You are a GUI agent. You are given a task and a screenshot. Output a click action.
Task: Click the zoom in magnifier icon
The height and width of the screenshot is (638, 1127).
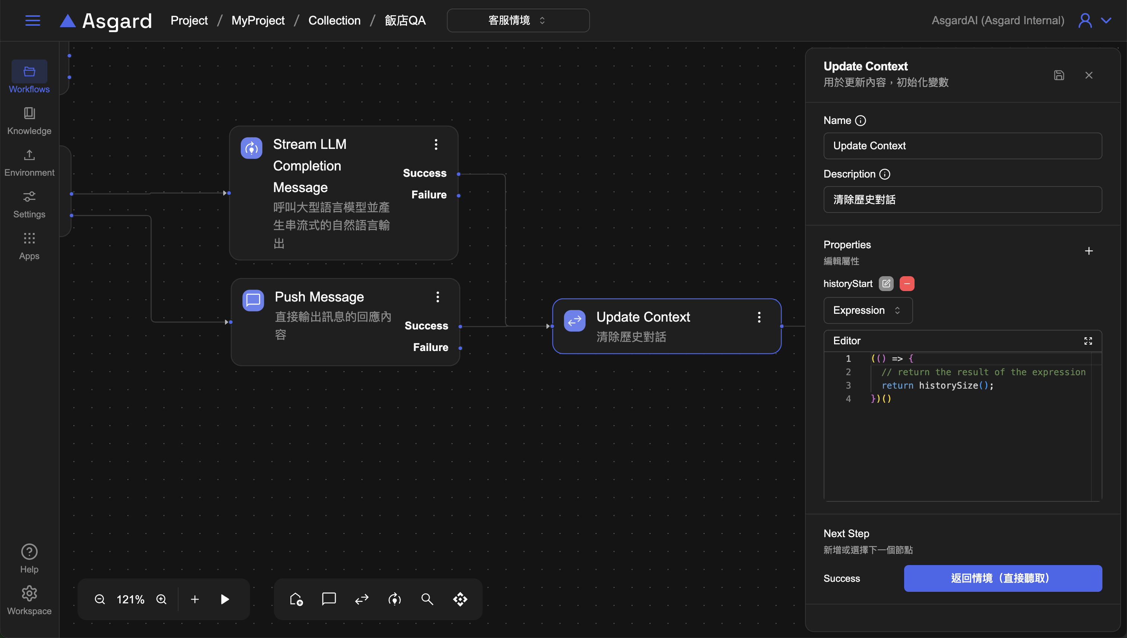click(x=161, y=599)
